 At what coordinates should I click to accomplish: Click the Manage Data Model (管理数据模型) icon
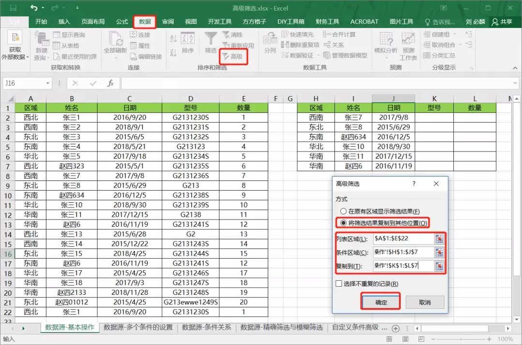click(x=327, y=55)
